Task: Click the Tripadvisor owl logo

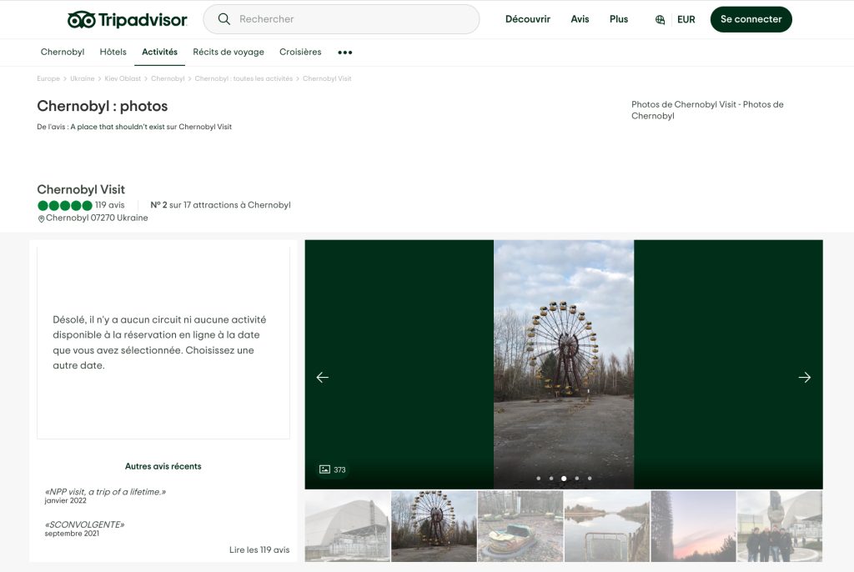Action: 81,19
